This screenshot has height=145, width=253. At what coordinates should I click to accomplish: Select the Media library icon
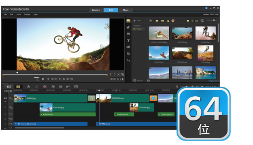tap(128, 21)
